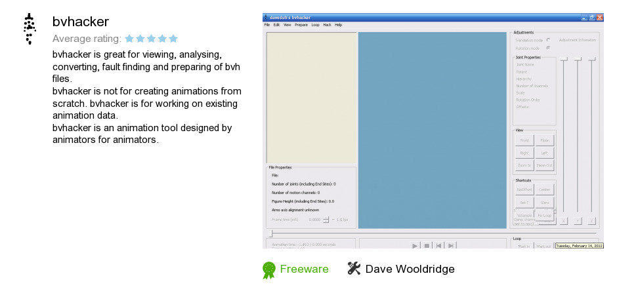Open the Loop menu
Viewport: 617px width, 299px height.
[315, 25]
